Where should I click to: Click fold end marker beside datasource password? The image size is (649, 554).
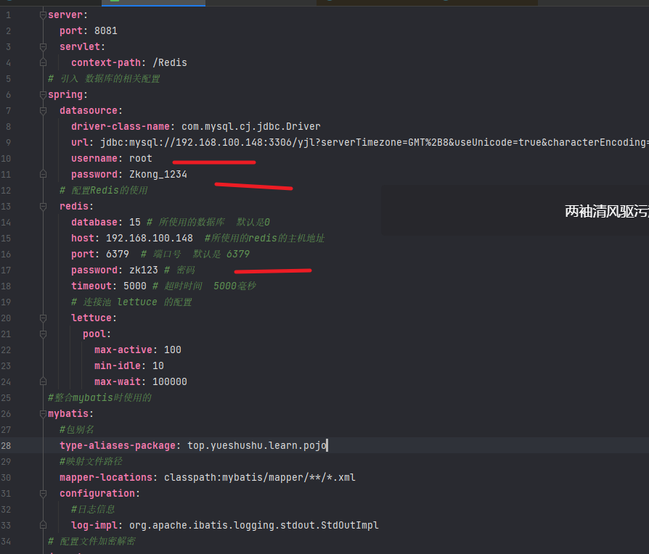point(43,175)
